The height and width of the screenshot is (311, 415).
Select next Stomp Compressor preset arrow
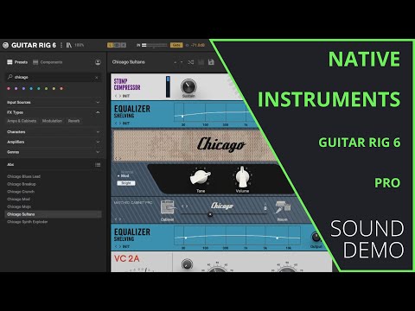120,96
